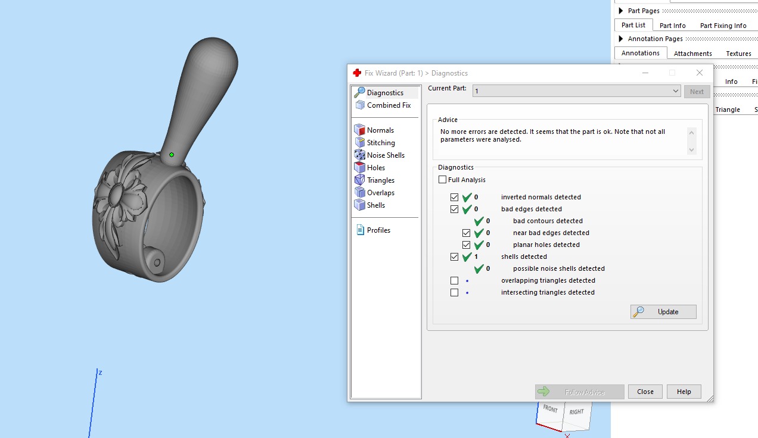The image size is (758, 438).
Task: Uncheck inverted normals detected
Action: coord(455,197)
